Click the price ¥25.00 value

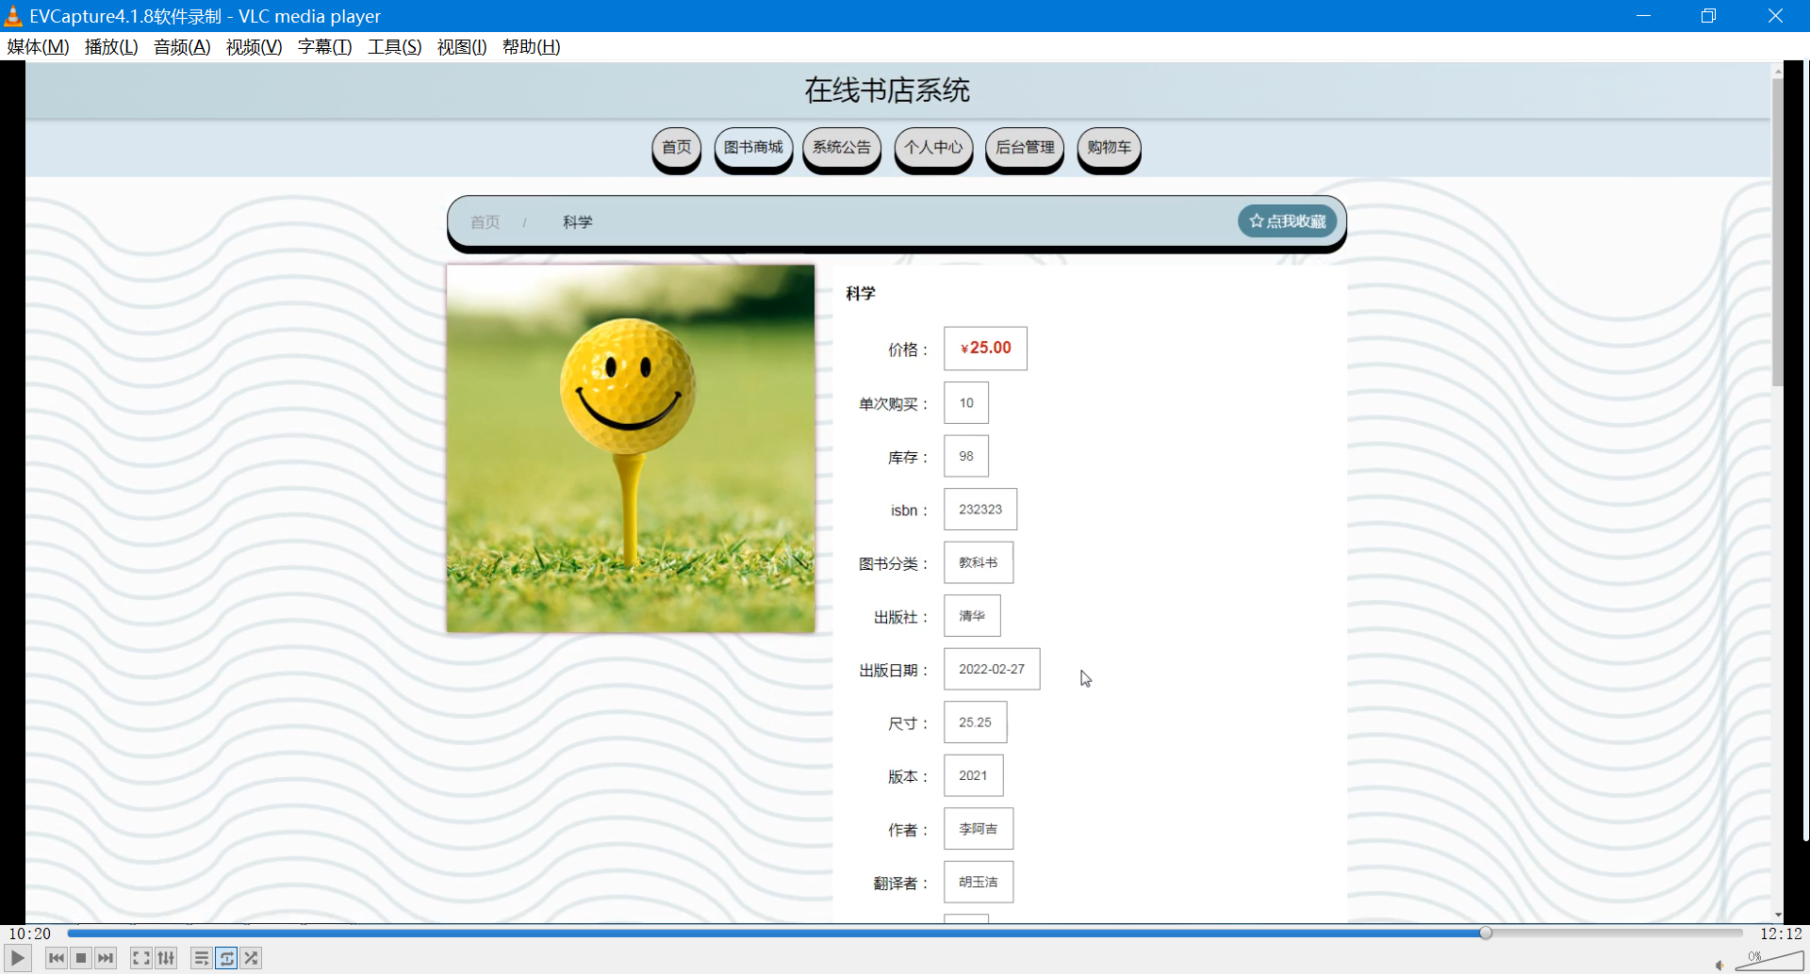click(985, 349)
